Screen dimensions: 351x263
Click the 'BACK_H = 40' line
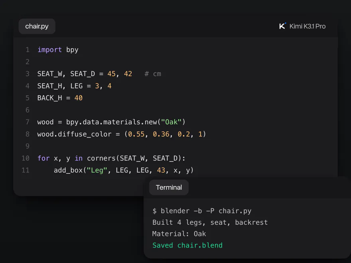click(x=60, y=98)
